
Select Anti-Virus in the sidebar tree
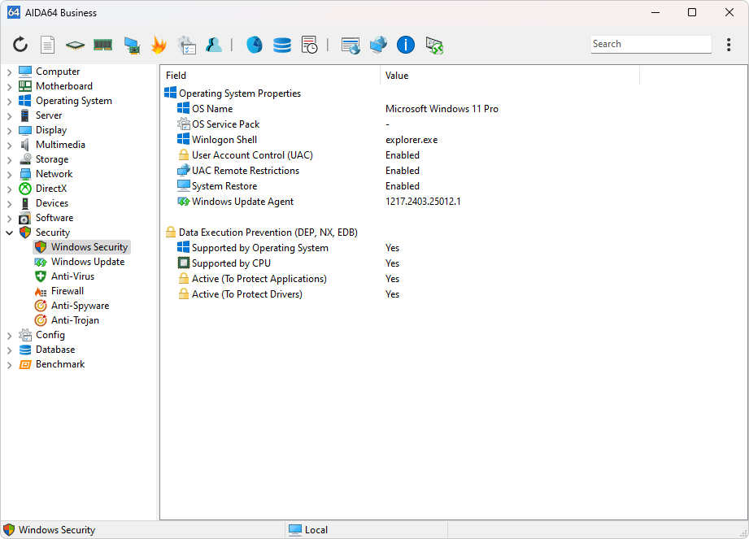click(x=72, y=276)
